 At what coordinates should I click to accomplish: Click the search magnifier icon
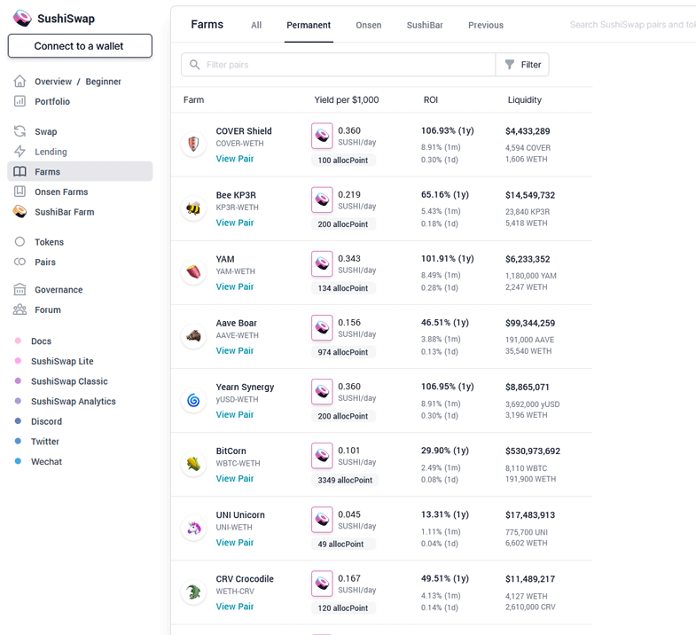coord(194,65)
